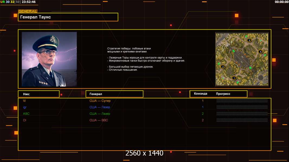289x162 pixels.
Task: Open the battlefield minimap preview
Action: (242, 59)
